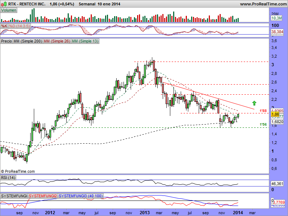
Task: Open the Volumen indicator label
Action: 9,10
